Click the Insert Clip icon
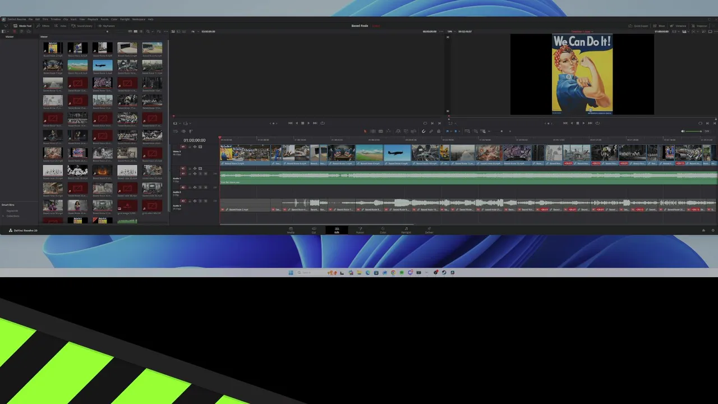The width and height of the screenshot is (718, 404). [398, 131]
